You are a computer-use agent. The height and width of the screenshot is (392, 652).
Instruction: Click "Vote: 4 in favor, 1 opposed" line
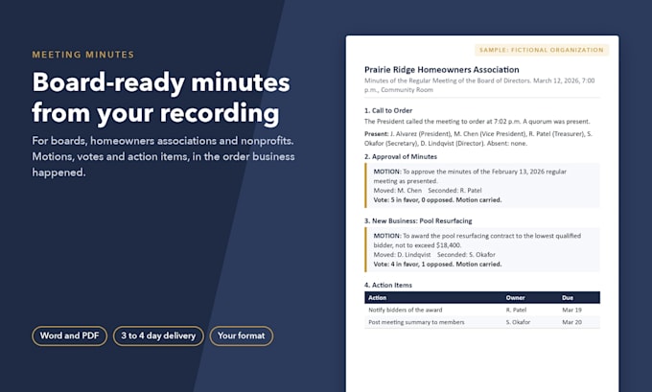[x=437, y=264]
